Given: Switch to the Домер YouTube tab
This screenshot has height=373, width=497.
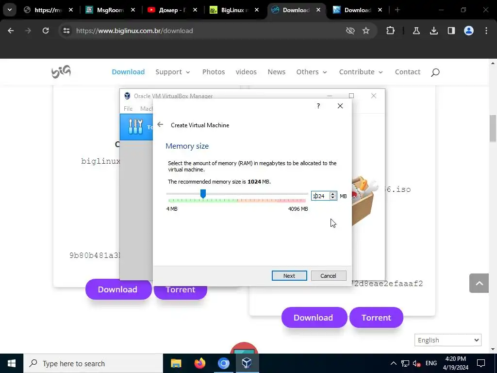Looking at the screenshot, I should 172,10.
